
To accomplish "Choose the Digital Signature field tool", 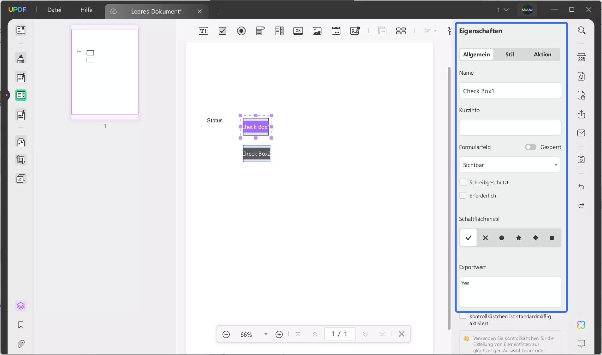I will pos(355,31).
